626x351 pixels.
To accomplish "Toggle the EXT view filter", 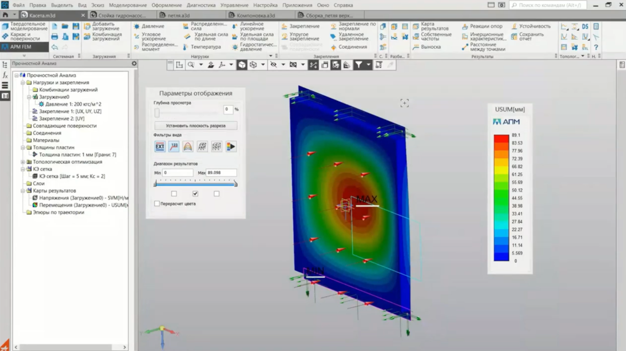I will click(x=159, y=146).
